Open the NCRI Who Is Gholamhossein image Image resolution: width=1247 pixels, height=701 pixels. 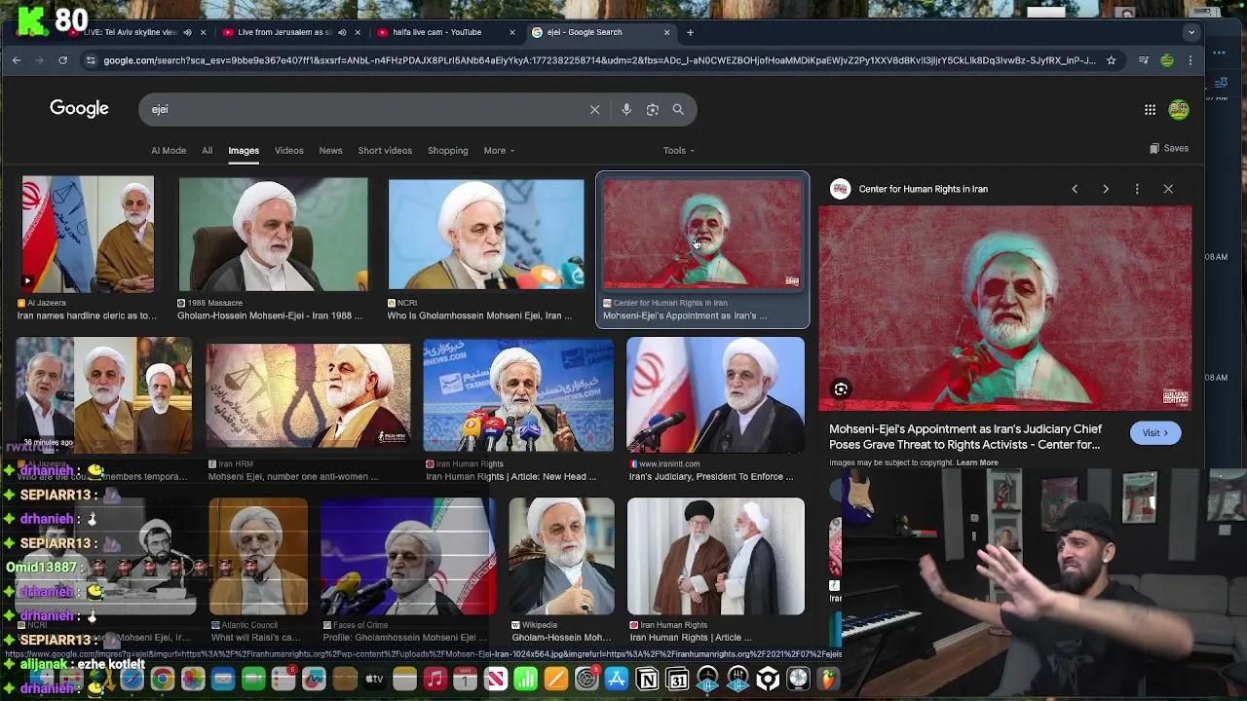tap(486, 234)
